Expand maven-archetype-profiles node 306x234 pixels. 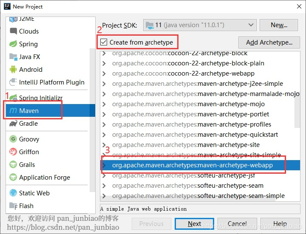(x=104, y=124)
